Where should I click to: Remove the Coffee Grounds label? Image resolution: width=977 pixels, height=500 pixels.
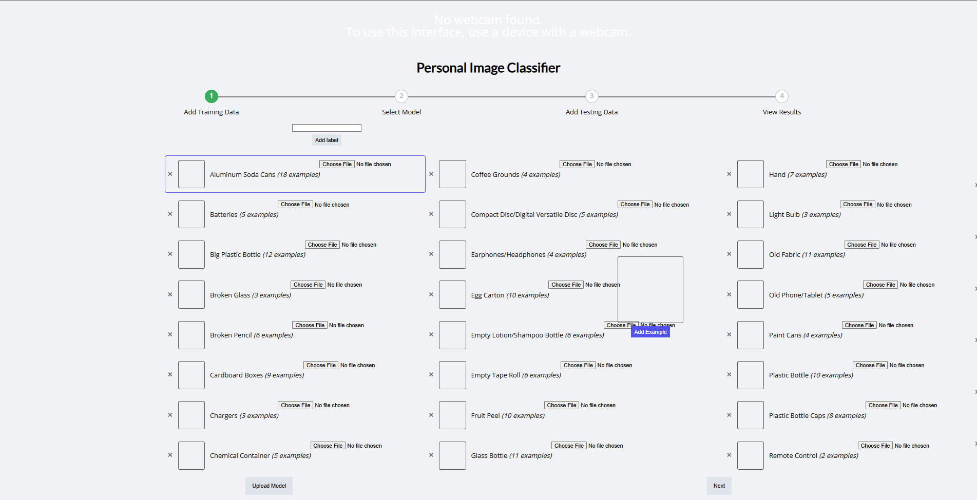coord(431,174)
